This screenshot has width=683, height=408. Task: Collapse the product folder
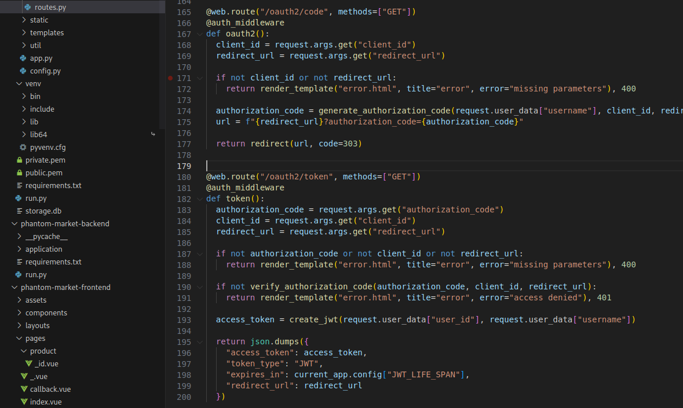click(x=24, y=351)
